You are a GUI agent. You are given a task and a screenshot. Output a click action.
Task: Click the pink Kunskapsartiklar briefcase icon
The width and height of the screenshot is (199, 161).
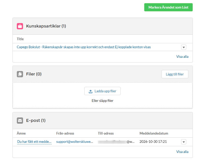point(20,26)
